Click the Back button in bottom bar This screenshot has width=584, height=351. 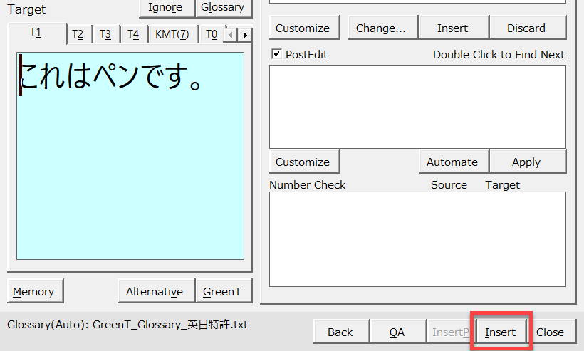pyautogui.click(x=340, y=332)
